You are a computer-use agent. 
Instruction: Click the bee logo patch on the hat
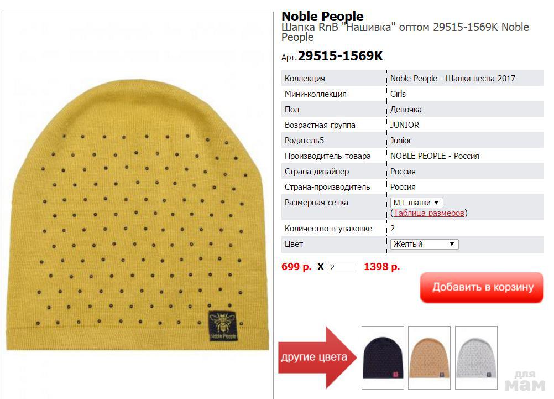(223, 325)
